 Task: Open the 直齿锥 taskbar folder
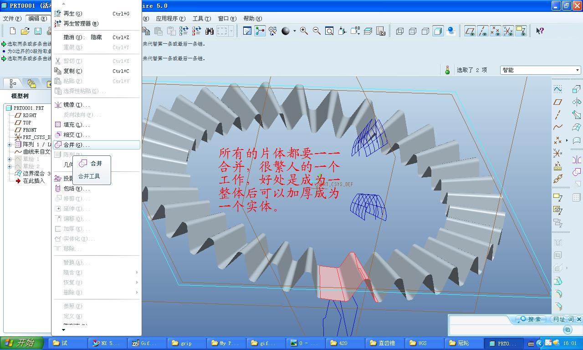(385, 343)
